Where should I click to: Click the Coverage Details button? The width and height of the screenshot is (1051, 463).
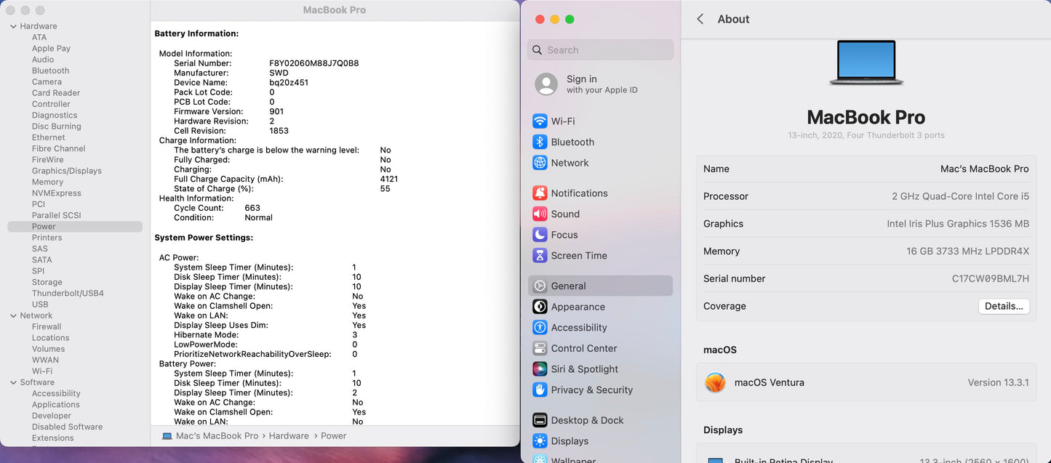coord(1003,307)
